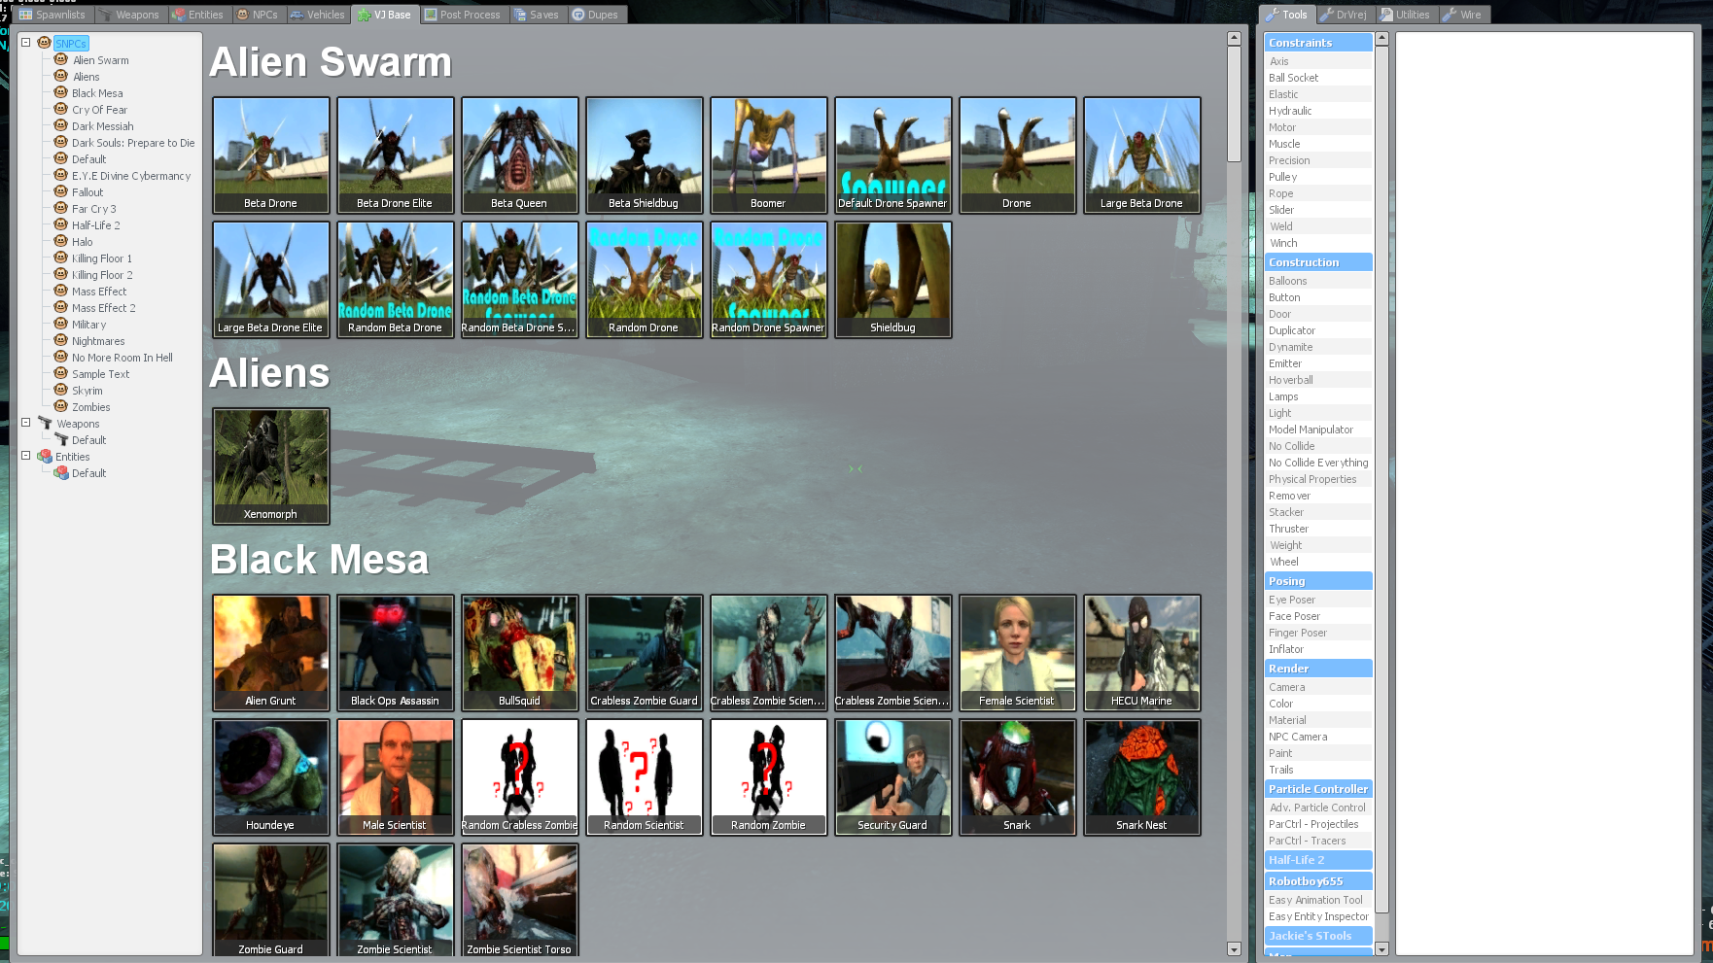Viewport: 1713px width, 963px height.
Task: Select the Default Drone Spawner icon
Action: tap(893, 155)
